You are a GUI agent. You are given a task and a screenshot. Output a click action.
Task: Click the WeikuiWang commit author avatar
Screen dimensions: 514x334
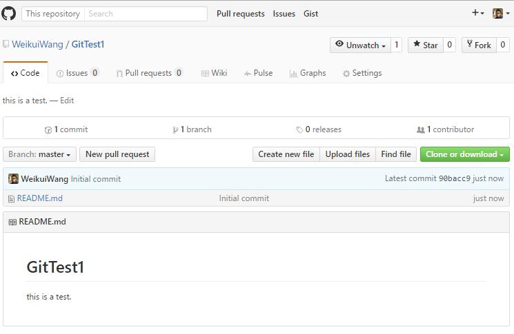(x=13, y=179)
